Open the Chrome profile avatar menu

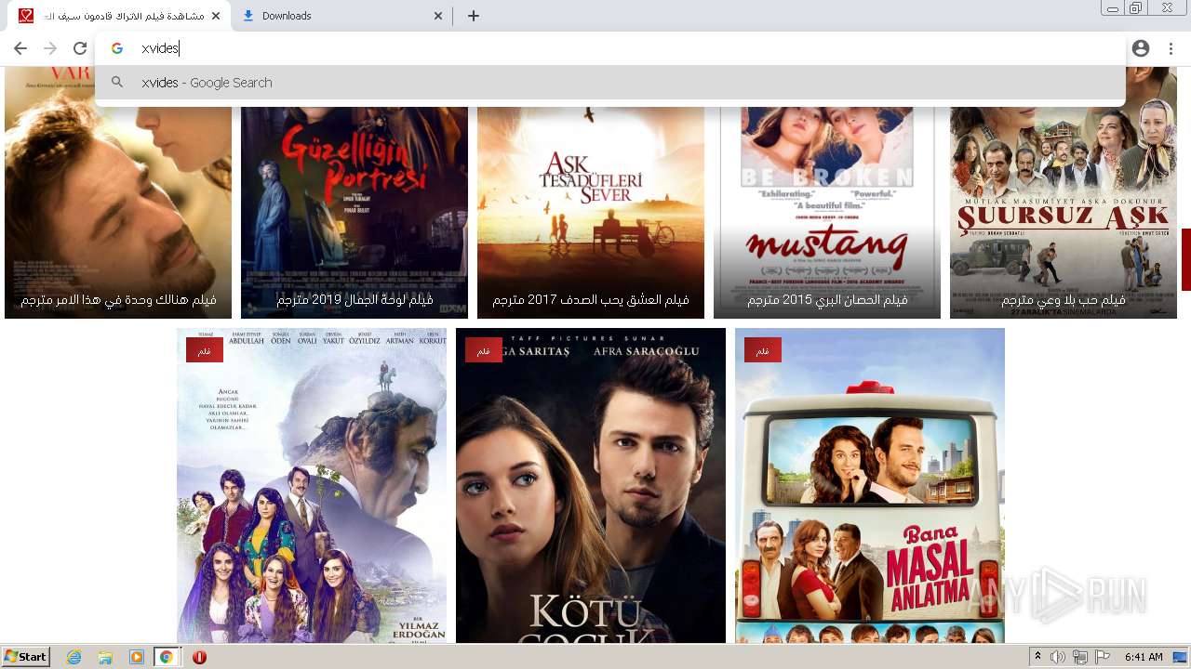[1141, 48]
